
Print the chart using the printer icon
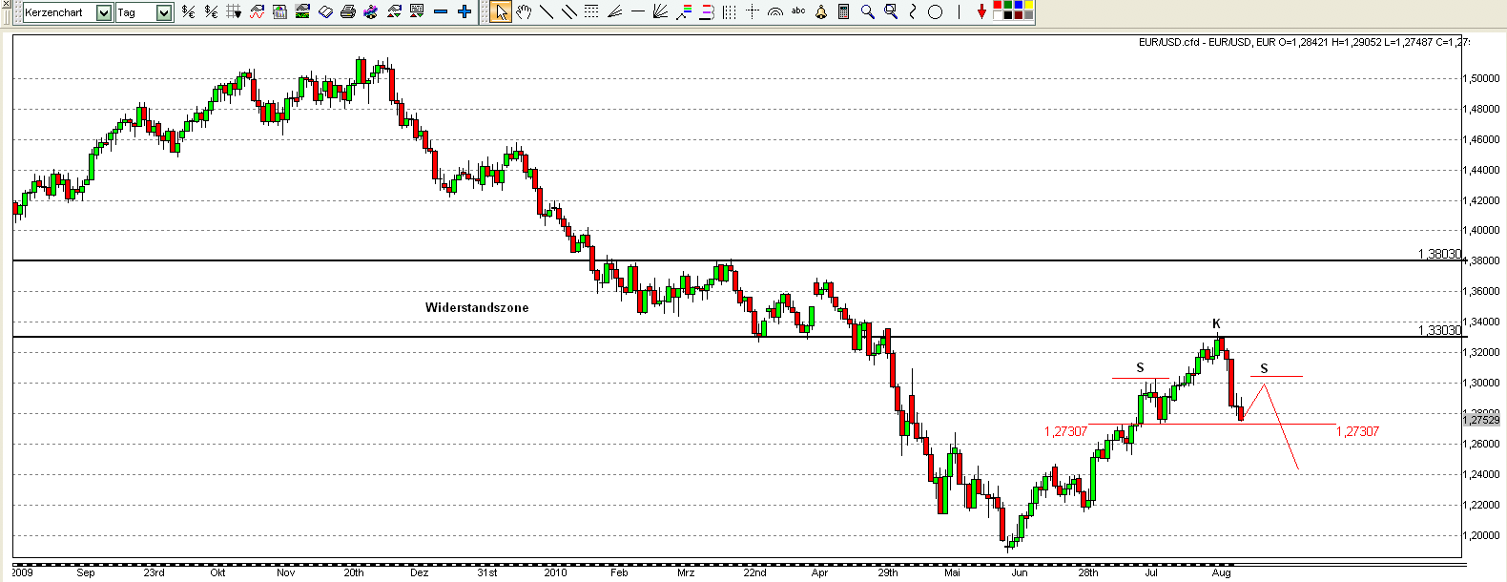coord(348,11)
